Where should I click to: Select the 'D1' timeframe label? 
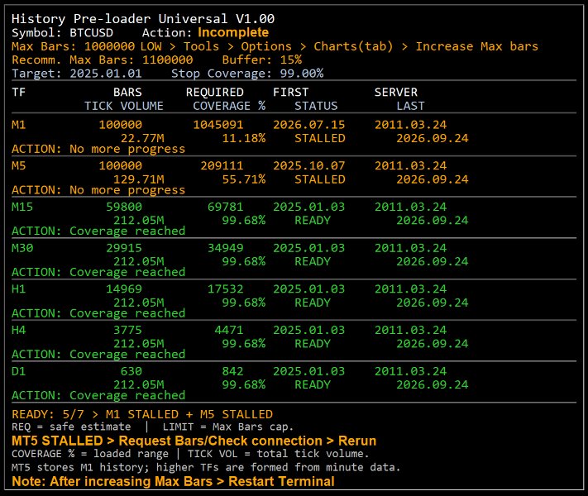19,371
